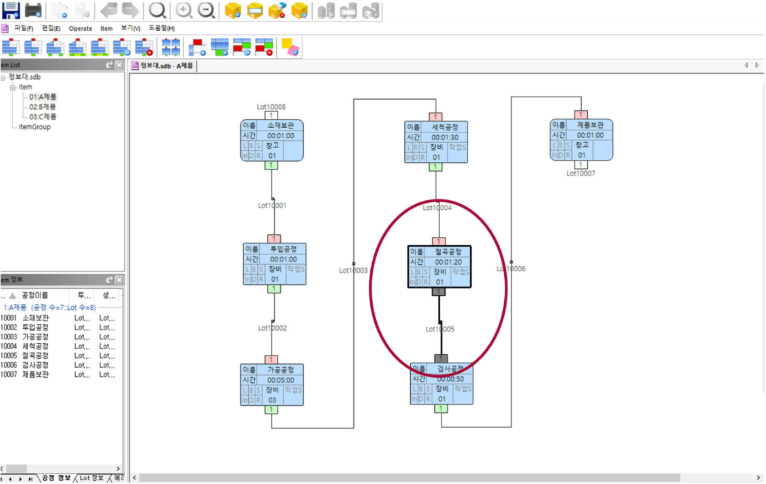Viewport: 766px width, 484px height.
Task: Open the Operate menu
Action: tap(80, 29)
